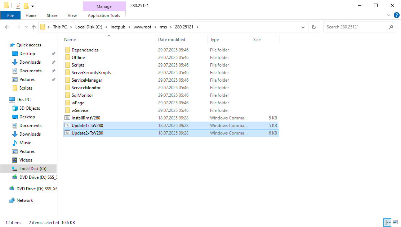Open pinned Downloads under Quick access
The width and height of the screenshot is (401, 227).
click(x=30, y=62)
